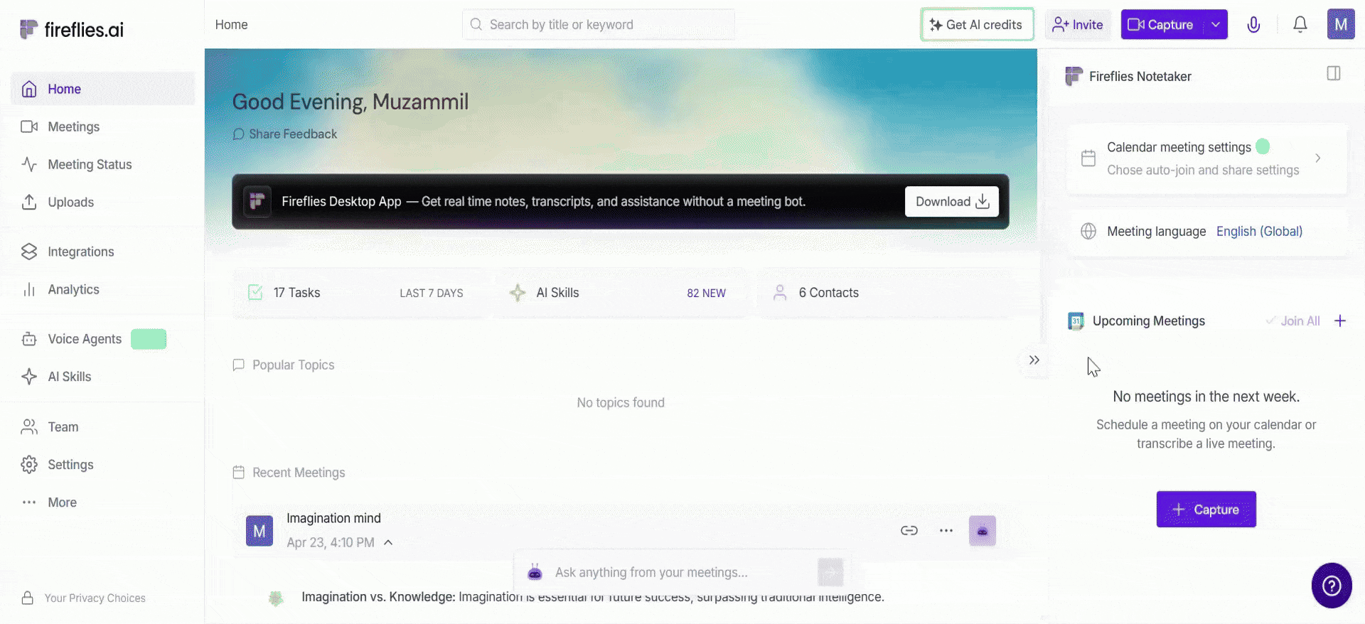Click the Join All link
Image resolution: width=1365 pixels, height=624 pixels.
[1293, 321]
